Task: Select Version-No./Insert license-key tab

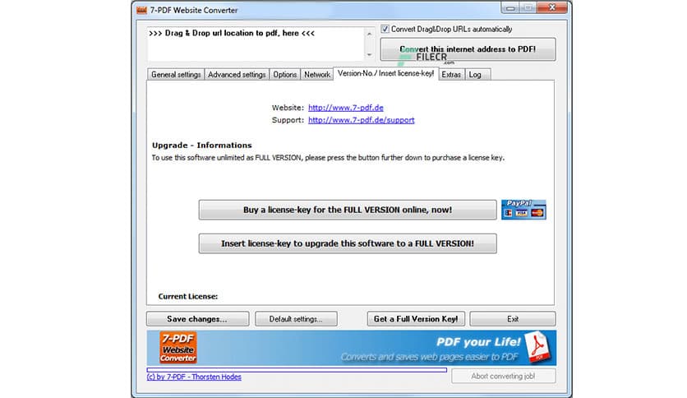Action: [x=385, y=74]
